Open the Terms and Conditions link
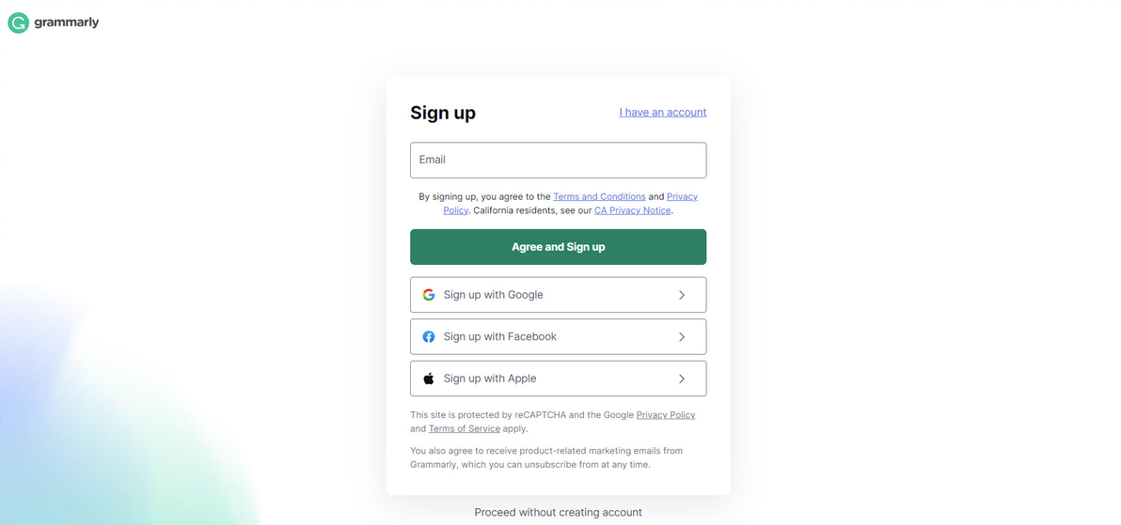Viewport: 1121px width, 525px height. (599, 197)
